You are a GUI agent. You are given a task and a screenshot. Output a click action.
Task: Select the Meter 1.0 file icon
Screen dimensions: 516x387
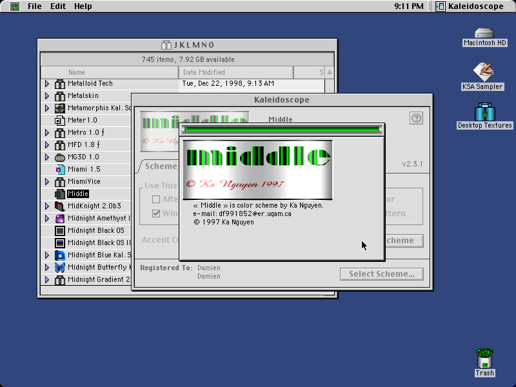pos(59,120)
